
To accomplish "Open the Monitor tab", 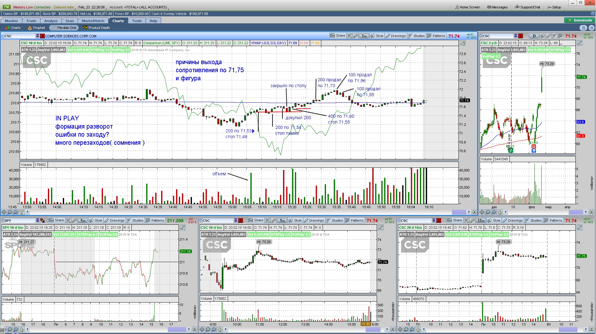I will point(11,21).
